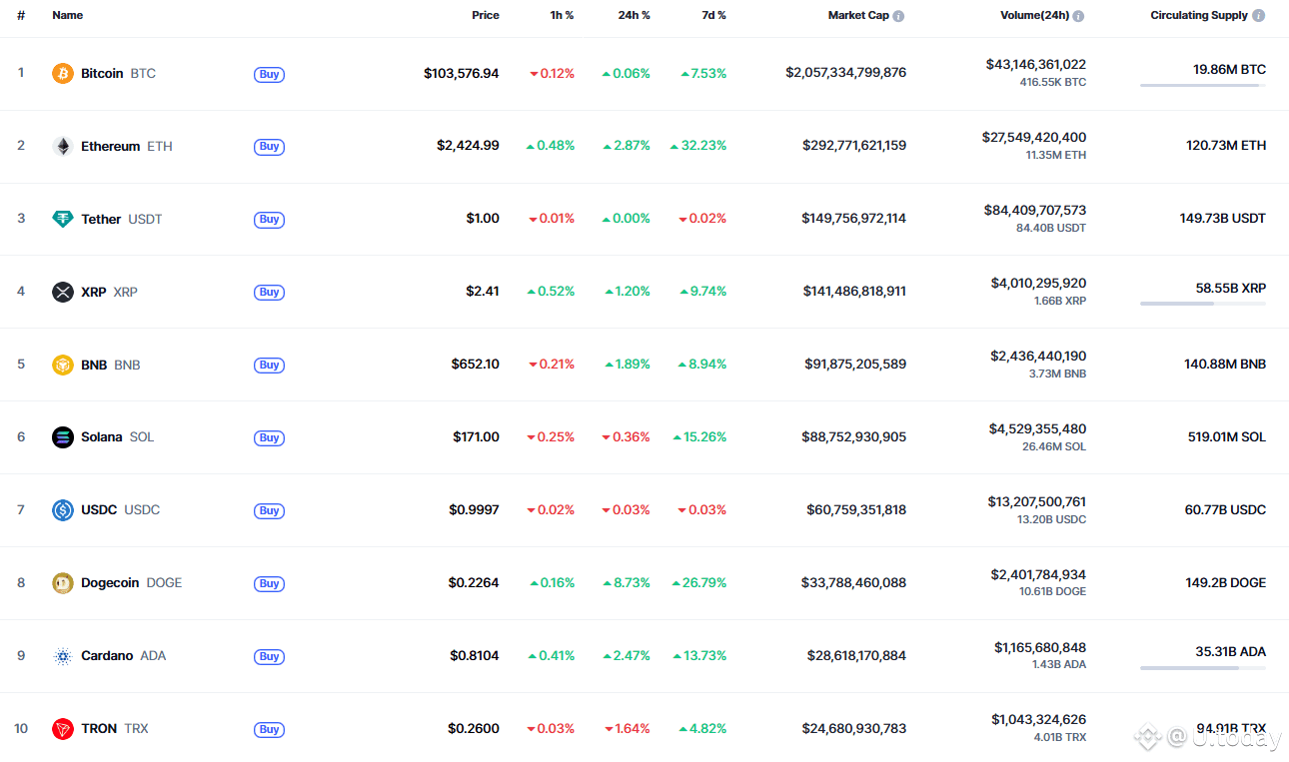Click Ethereum 7d change 32.23%
The width and height of the screenshot is (1289, 762).
[698, 146]
